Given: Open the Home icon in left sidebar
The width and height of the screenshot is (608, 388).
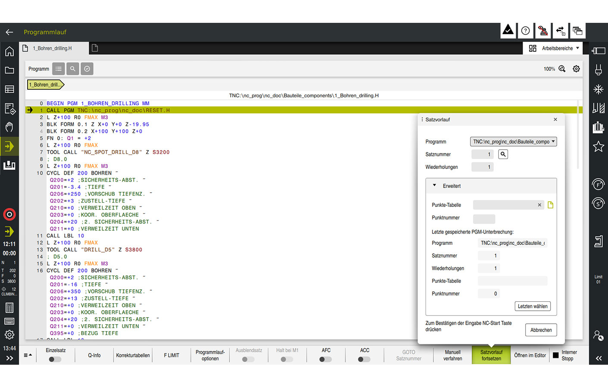Looking at the screenshot, I should (9, 52).
